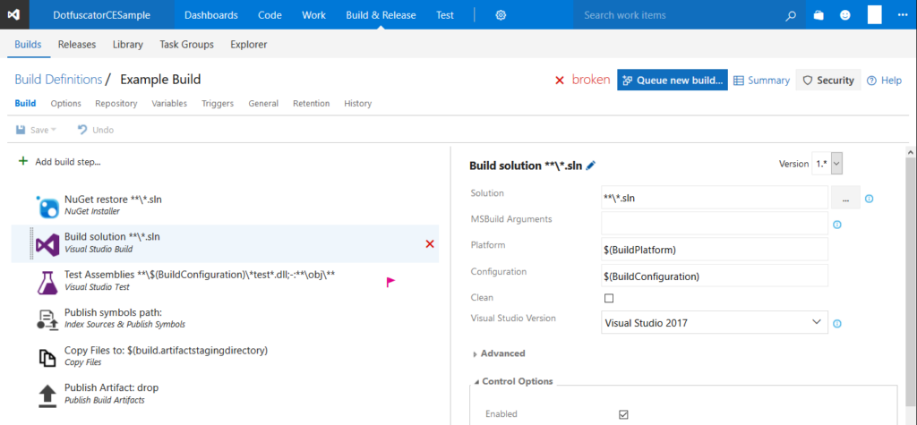Screen dimensions: 917x425
Task: Remove the Build solution step with red X
Action: pyautogui.click(x=430, y=243)
